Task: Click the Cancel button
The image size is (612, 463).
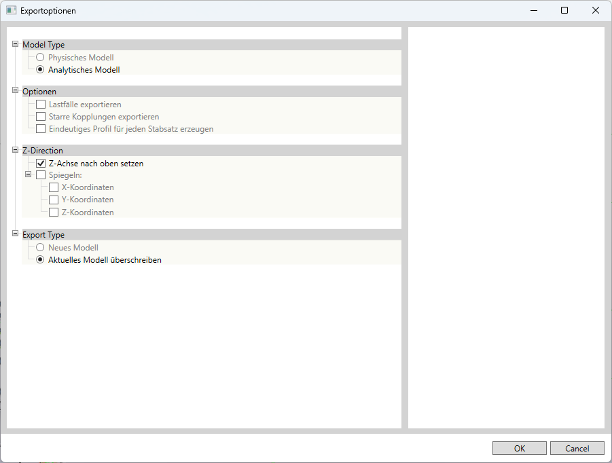Action: click(x=577, y=448)
